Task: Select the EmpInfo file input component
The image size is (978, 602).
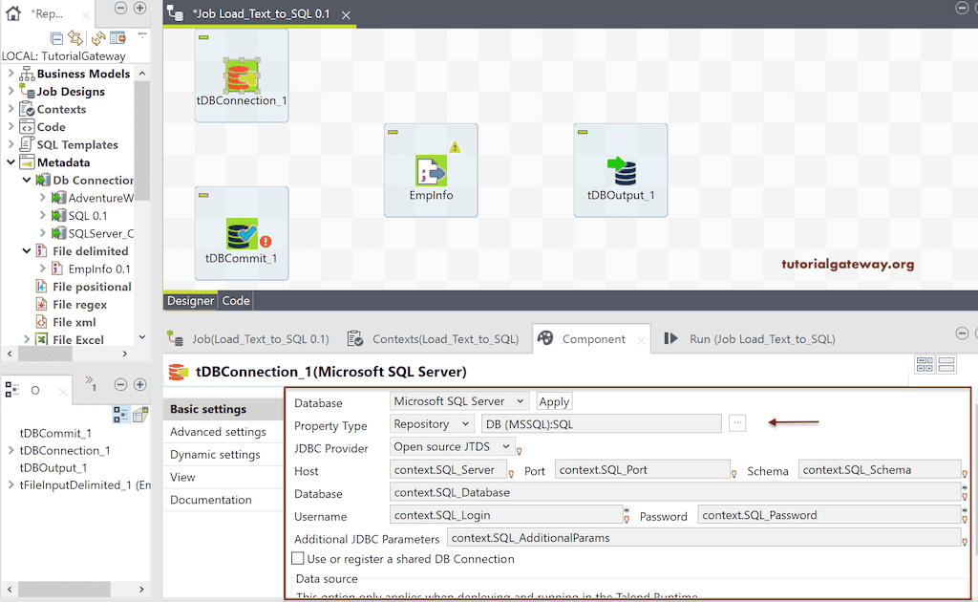Action: [431, 170]
